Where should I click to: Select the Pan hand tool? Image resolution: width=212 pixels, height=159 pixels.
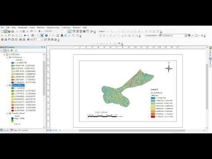pos(9,35)
